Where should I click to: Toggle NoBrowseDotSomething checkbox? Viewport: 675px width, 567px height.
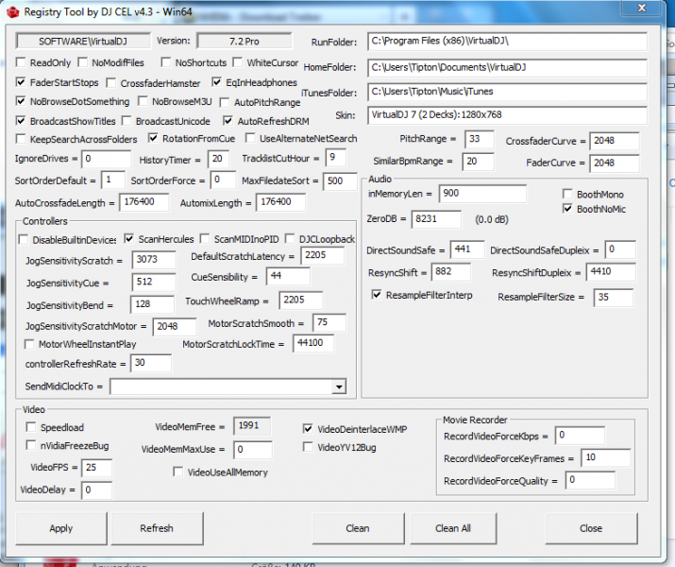click(x=20, y=101)
